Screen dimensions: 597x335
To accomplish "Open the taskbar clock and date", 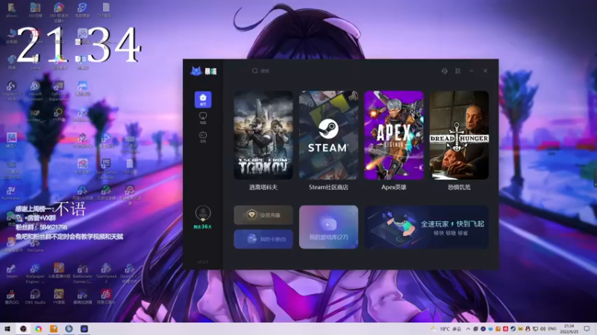I will click(569, 329).
